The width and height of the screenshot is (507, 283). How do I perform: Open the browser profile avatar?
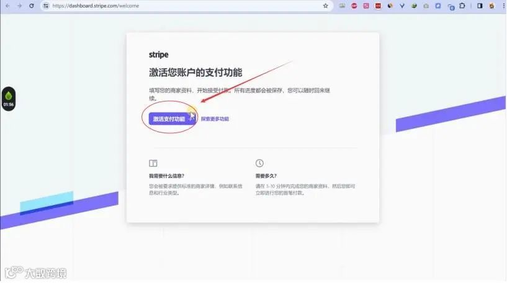click(x=492, y=6)
